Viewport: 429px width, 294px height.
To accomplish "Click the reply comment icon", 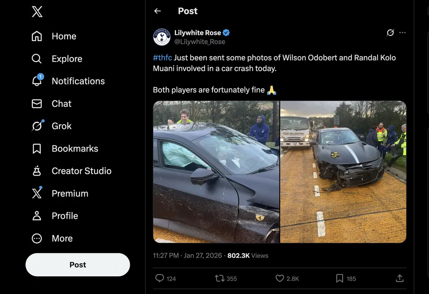I will (160, 278).
